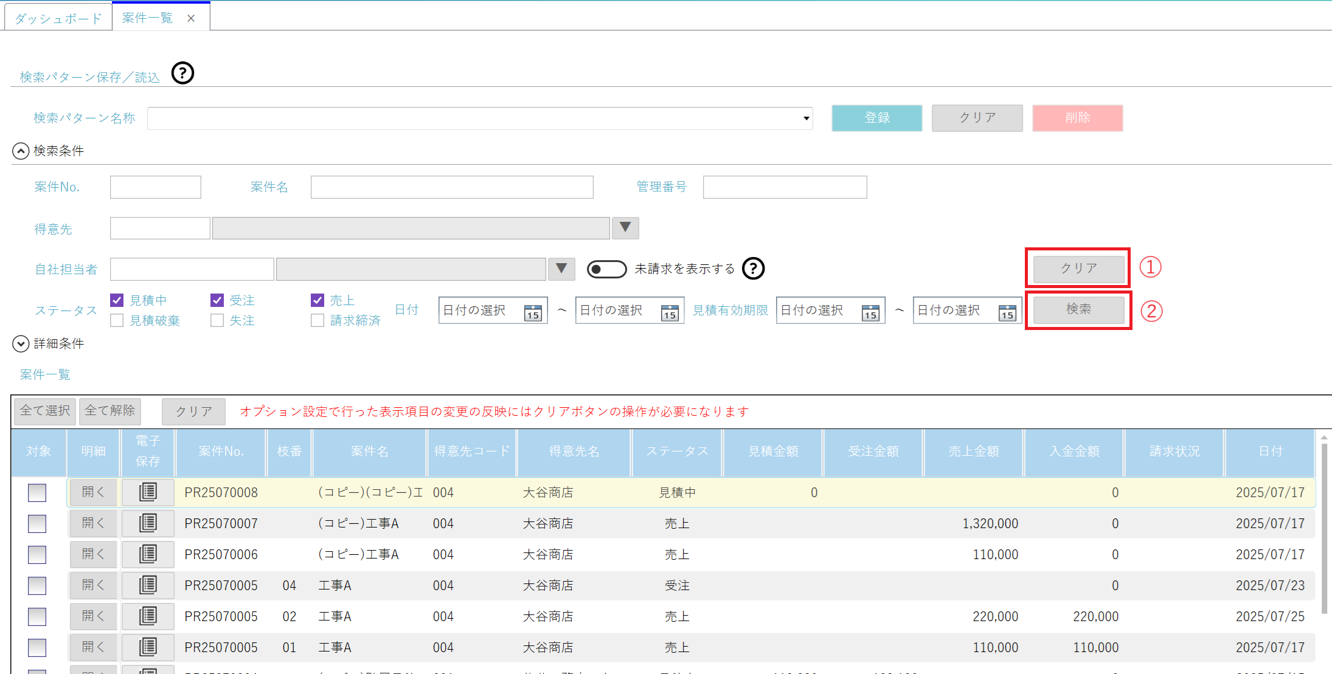Screen dimensions: 1332x674
Task: Toggle 未請求を表示する switch
Action: pos(606,269)
